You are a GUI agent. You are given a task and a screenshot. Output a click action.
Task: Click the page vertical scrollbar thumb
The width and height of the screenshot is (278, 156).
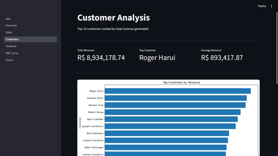coord(277,48)
